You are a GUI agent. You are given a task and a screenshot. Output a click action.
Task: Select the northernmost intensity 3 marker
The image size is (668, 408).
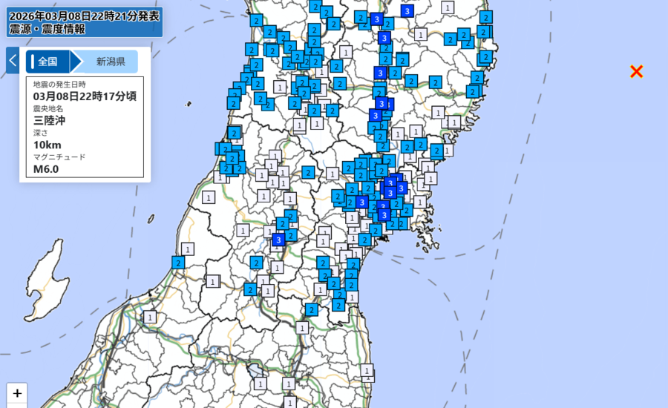pos(407,11)
